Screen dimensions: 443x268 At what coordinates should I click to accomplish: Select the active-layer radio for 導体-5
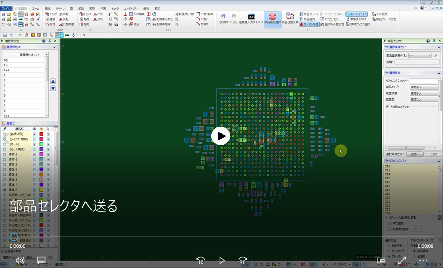pos(5,175)
